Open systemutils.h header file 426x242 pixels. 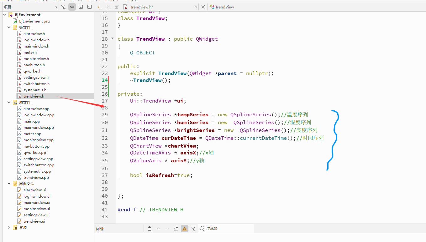35,90
